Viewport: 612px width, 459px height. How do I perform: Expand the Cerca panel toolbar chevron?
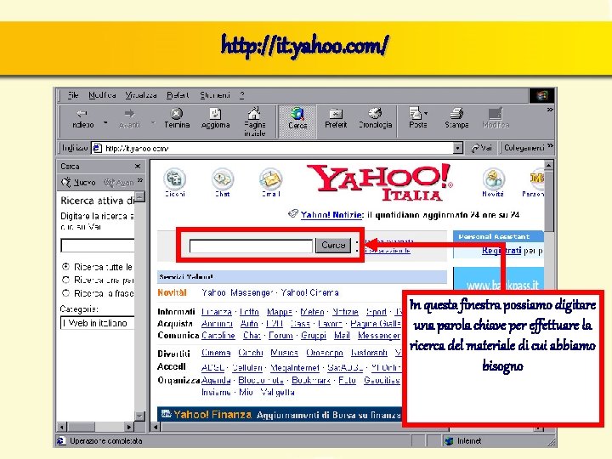[x=140, y=180]
